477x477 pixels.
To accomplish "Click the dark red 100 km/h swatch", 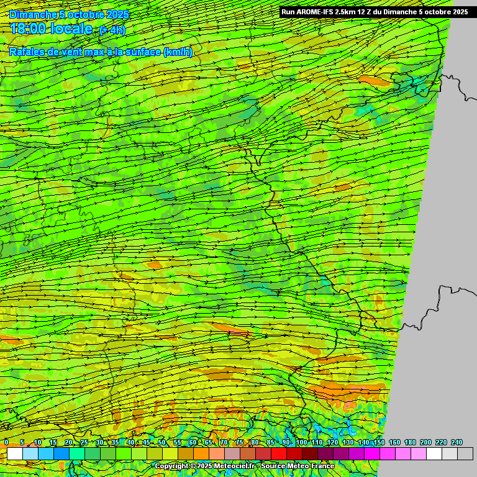I will (309, 454).
